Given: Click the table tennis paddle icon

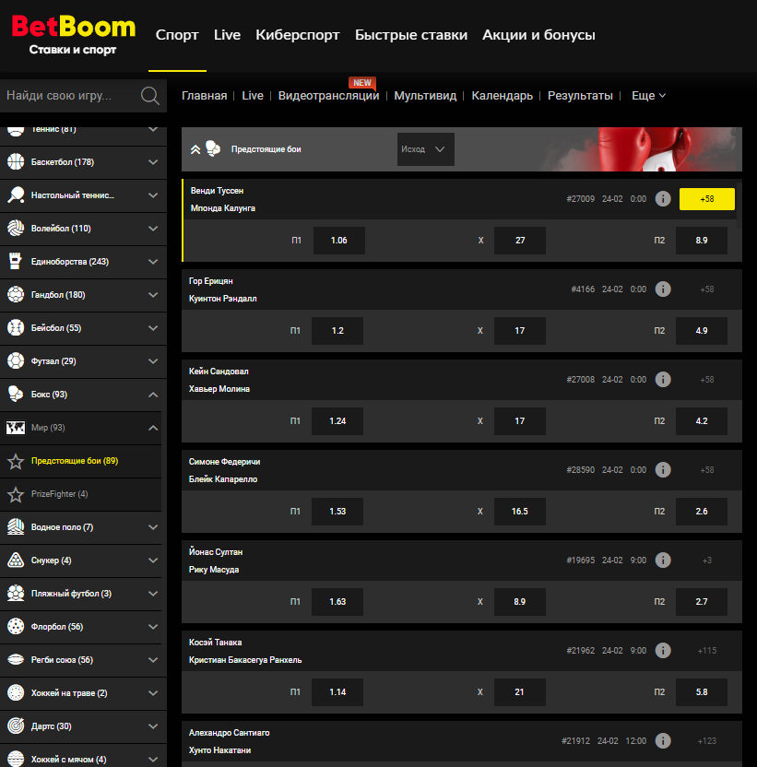Looking at the screenshot, I should [x=16, y=195].
